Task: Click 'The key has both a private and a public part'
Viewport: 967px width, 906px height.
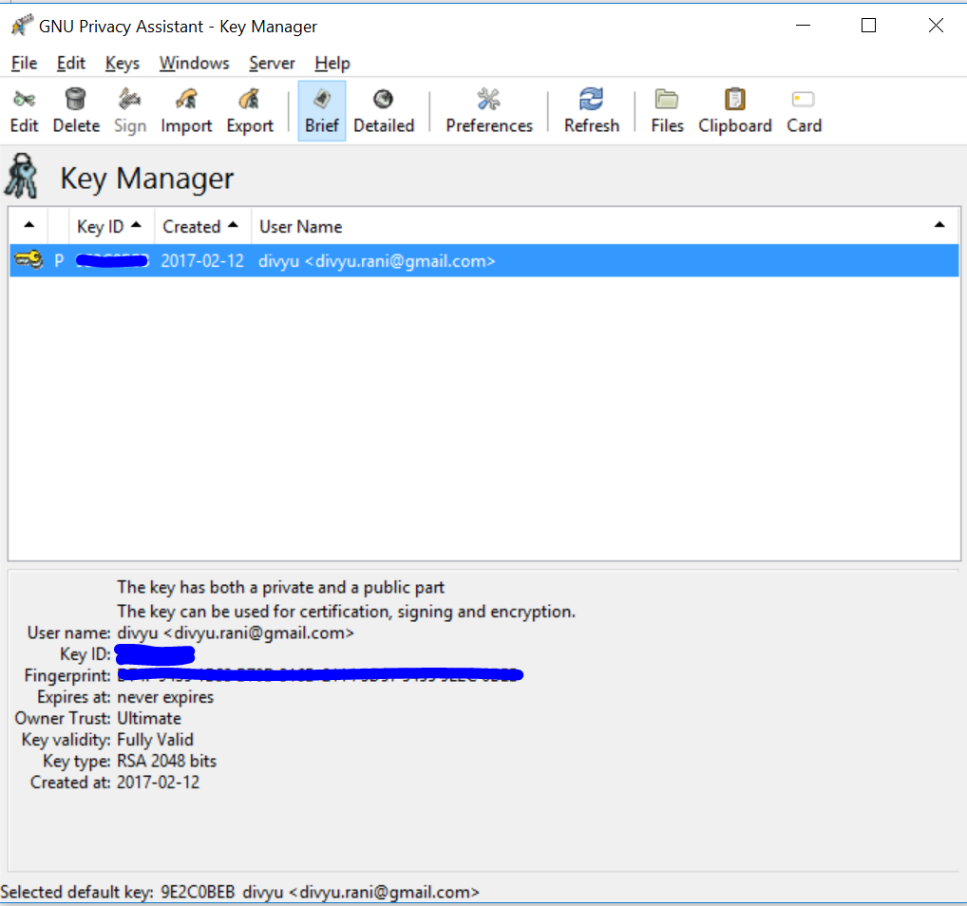Action: tap(280, 587)
